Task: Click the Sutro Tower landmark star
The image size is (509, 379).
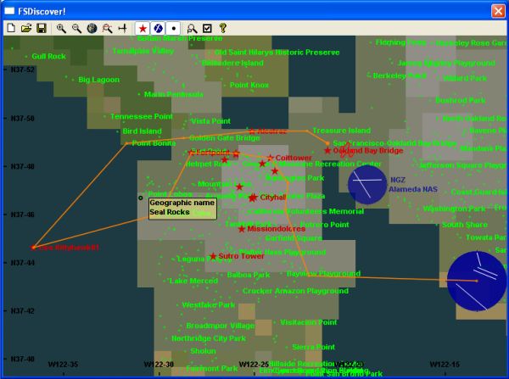Action: [212, 256]
